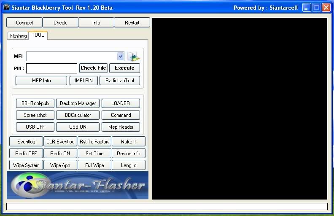The image size is (334, 216).
Task: Turn USB ON
Action: [78, 127]
